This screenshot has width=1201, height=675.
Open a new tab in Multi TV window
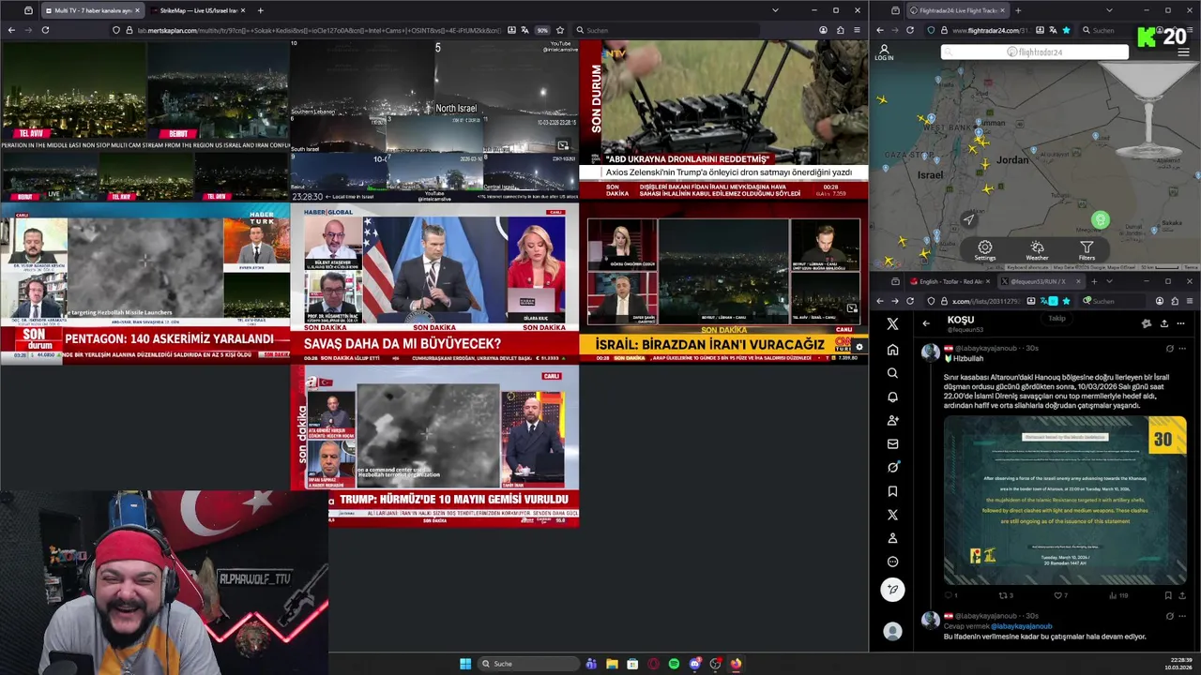coord(260,10)
